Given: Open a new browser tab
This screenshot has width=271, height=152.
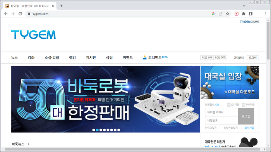Looking at the screenshot, I should [61, 6].
